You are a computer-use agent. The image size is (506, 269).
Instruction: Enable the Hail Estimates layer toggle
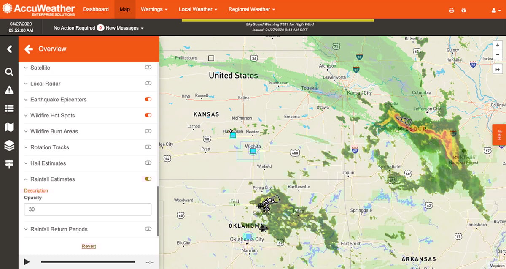click(148, 163)
